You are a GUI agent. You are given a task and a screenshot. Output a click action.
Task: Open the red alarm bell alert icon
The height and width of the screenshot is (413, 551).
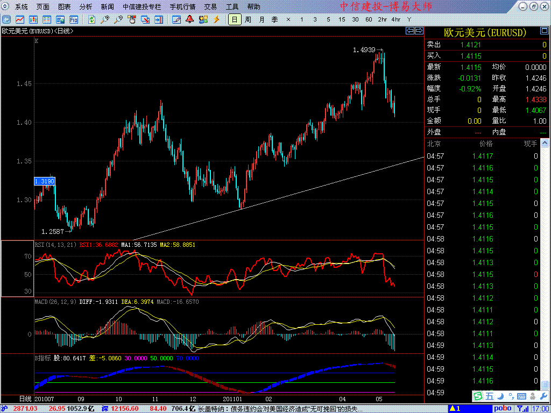[190, 19]
